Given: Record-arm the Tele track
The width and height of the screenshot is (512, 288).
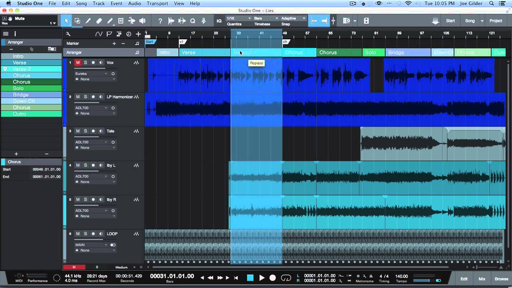Looking at the screenshot, I should click(x=93, y=131).
